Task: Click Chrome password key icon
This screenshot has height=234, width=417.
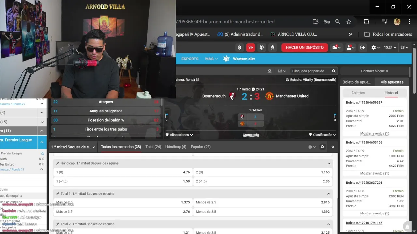Action: pos(326,22)
